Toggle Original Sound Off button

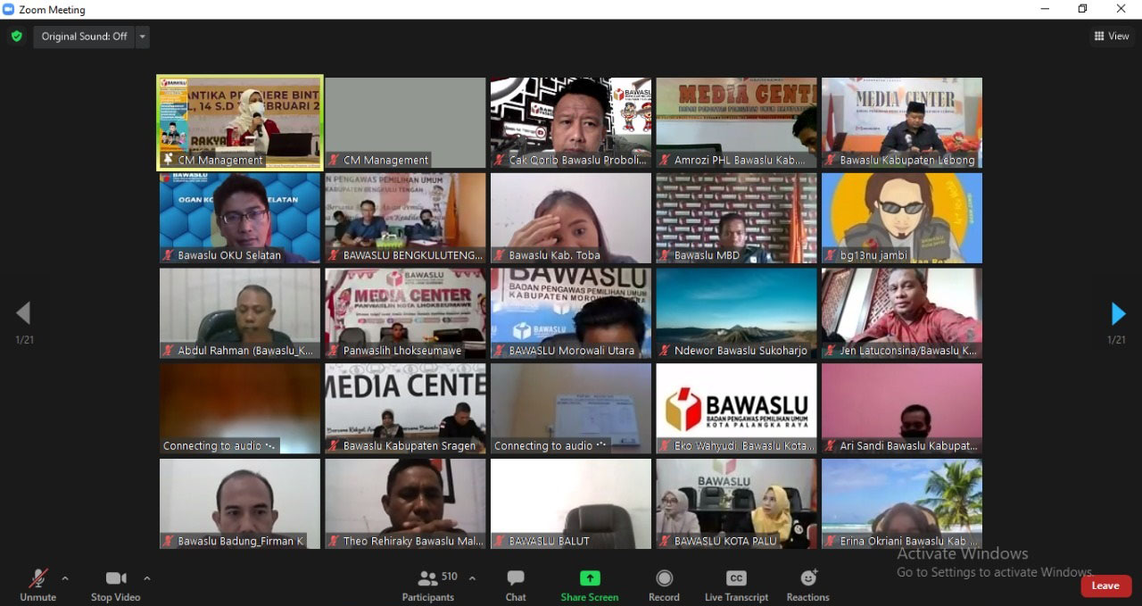coord(84,37)
